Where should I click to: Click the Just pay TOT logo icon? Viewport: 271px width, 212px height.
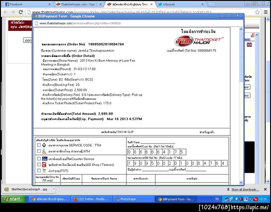[44, 170]
